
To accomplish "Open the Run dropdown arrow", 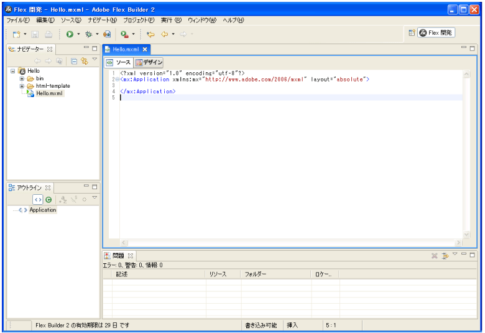I will (78, 34).
